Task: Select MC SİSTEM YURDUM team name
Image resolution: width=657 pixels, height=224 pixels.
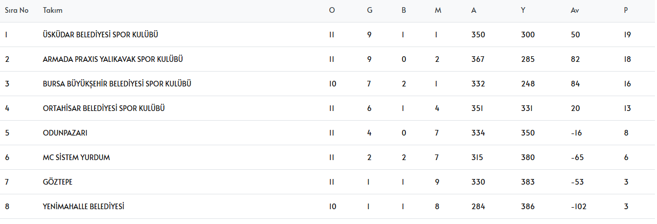Action: pos(76,158)
